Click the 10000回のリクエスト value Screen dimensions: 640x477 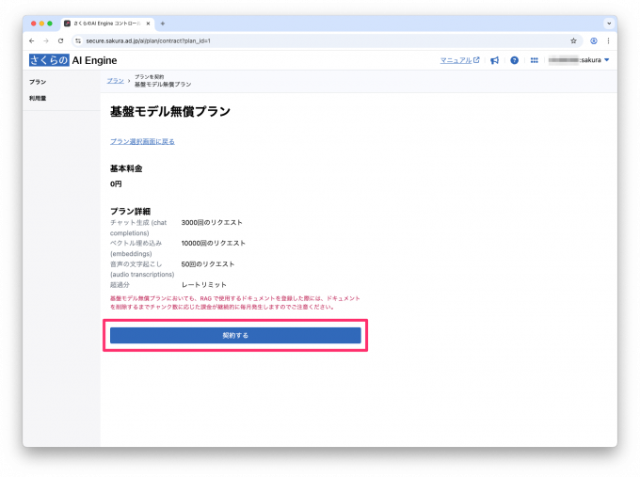[214, 243]
